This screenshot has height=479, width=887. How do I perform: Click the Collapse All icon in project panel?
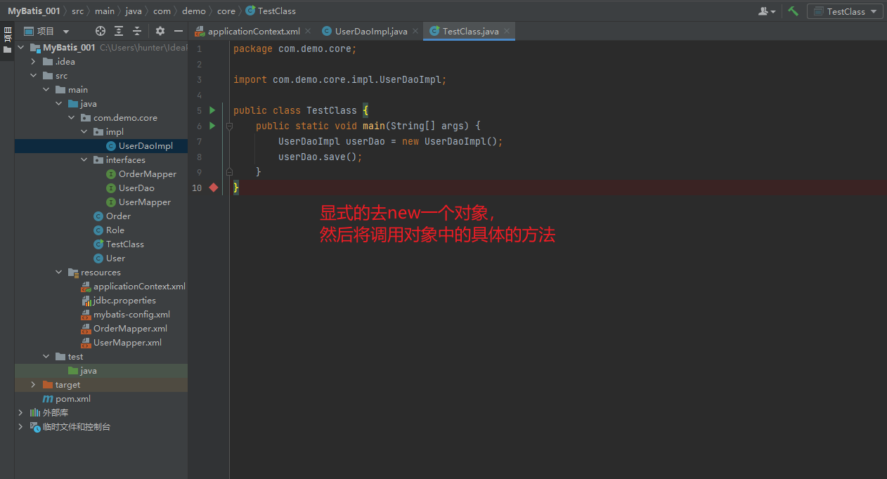(x=137, y=31)
